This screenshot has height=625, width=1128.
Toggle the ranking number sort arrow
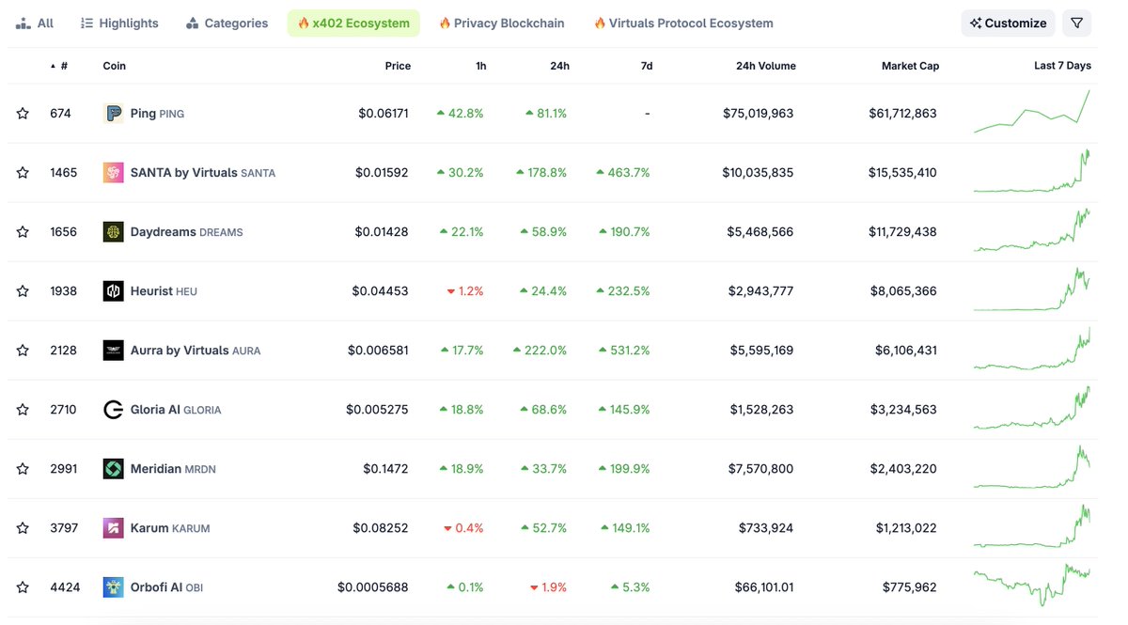52,66
